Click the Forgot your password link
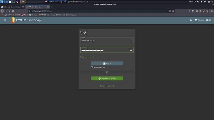This screenshot has width=214, height=120. pos(87,57)
